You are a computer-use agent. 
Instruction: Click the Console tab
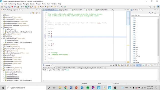click(47, 65)
